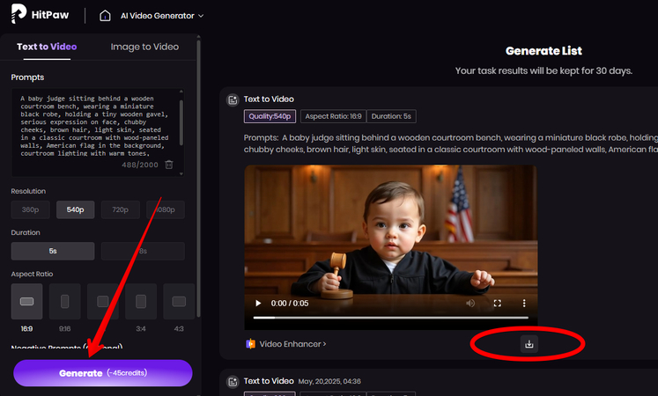Click the settings panel scrollbar
This screenshot has height=396, width=658.
click(198, 178)
